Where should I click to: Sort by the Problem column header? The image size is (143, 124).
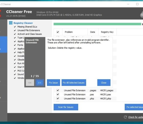75,32
